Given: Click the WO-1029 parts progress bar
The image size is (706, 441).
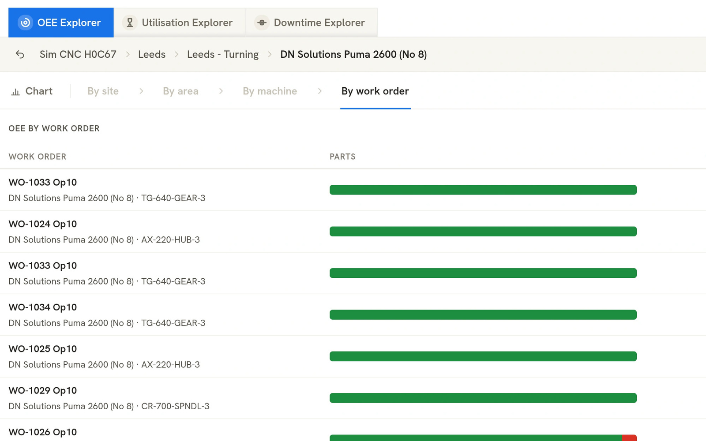Looking at the screenshot, I should point(483,398).
